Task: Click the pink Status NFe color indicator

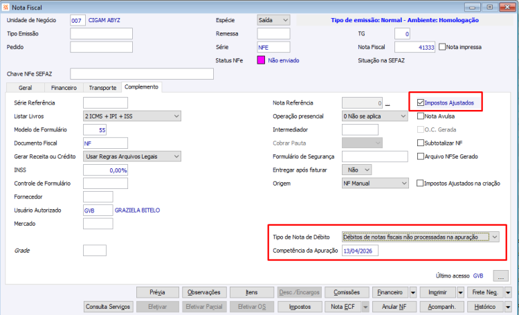Action: click(x=261, y=60)
